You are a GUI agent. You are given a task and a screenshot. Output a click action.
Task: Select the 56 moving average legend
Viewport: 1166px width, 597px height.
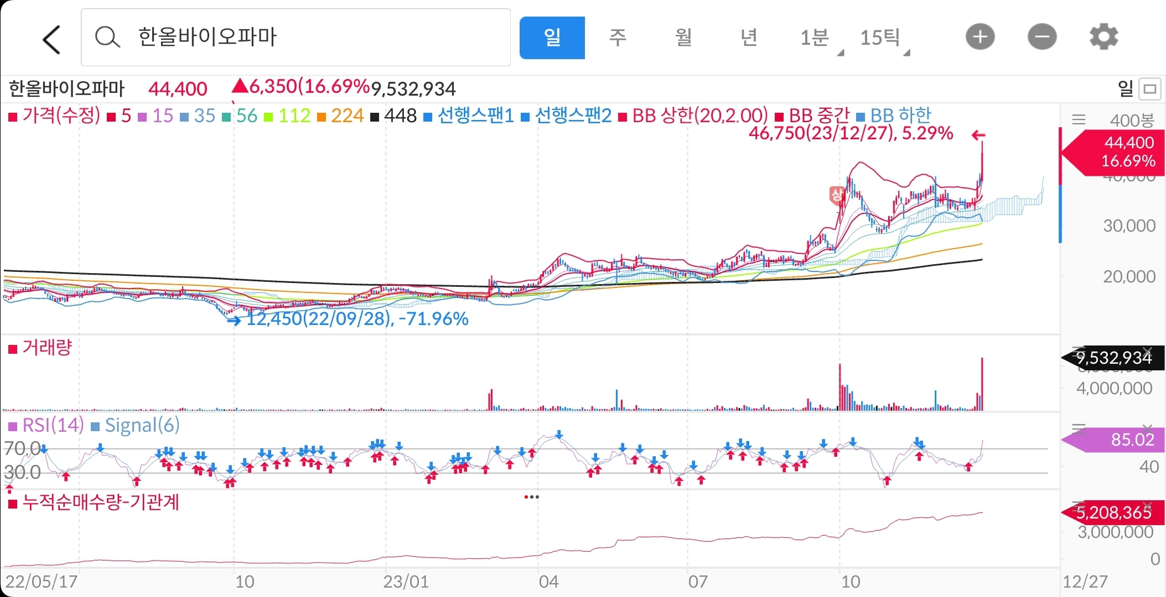click(x=240, y=116)
